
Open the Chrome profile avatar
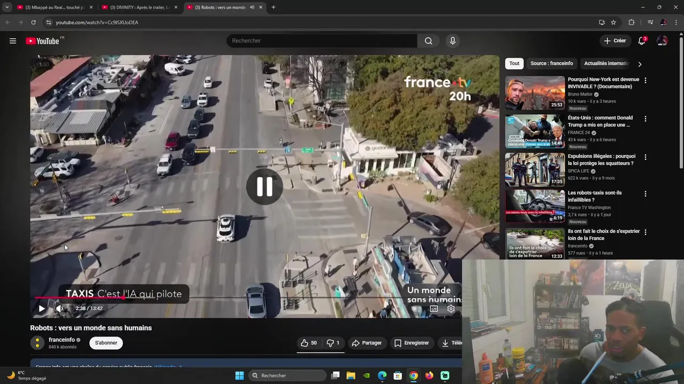click(x=663, y=22)
